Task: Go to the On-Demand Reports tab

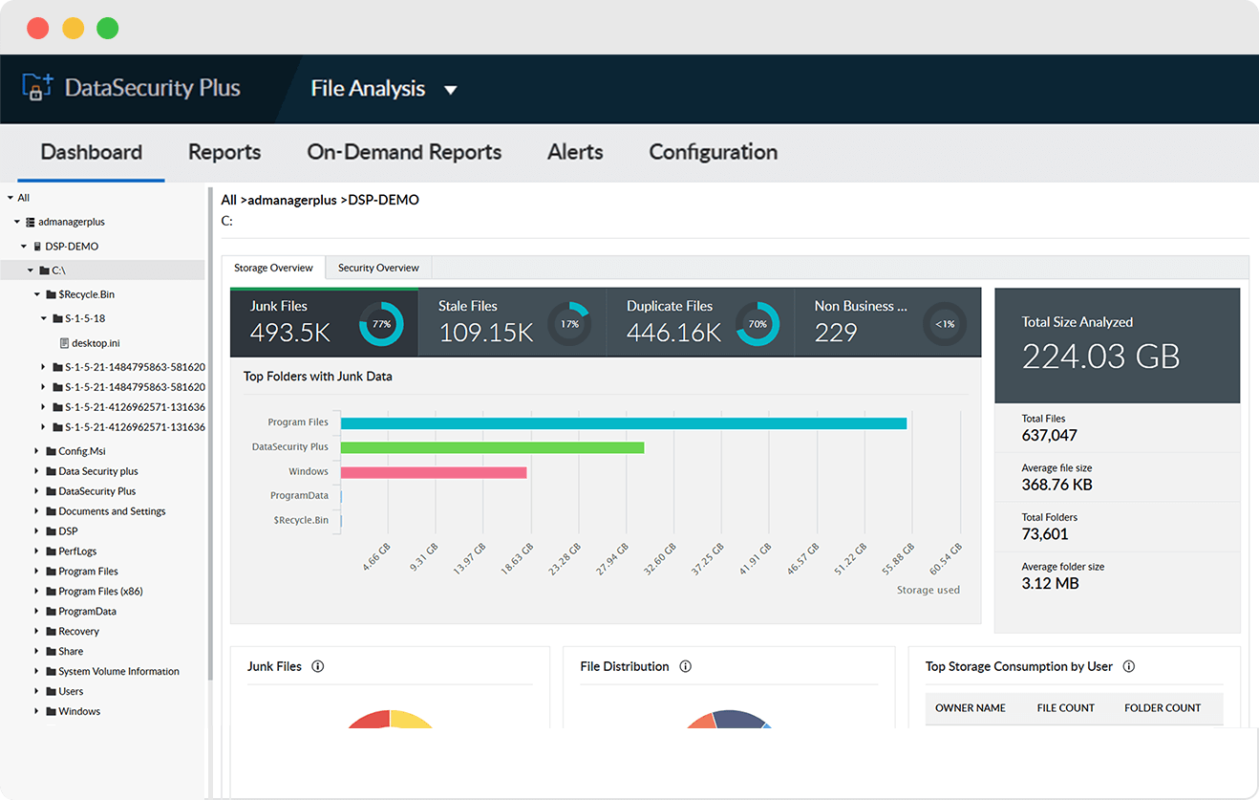Action: (x=404, y=152)
